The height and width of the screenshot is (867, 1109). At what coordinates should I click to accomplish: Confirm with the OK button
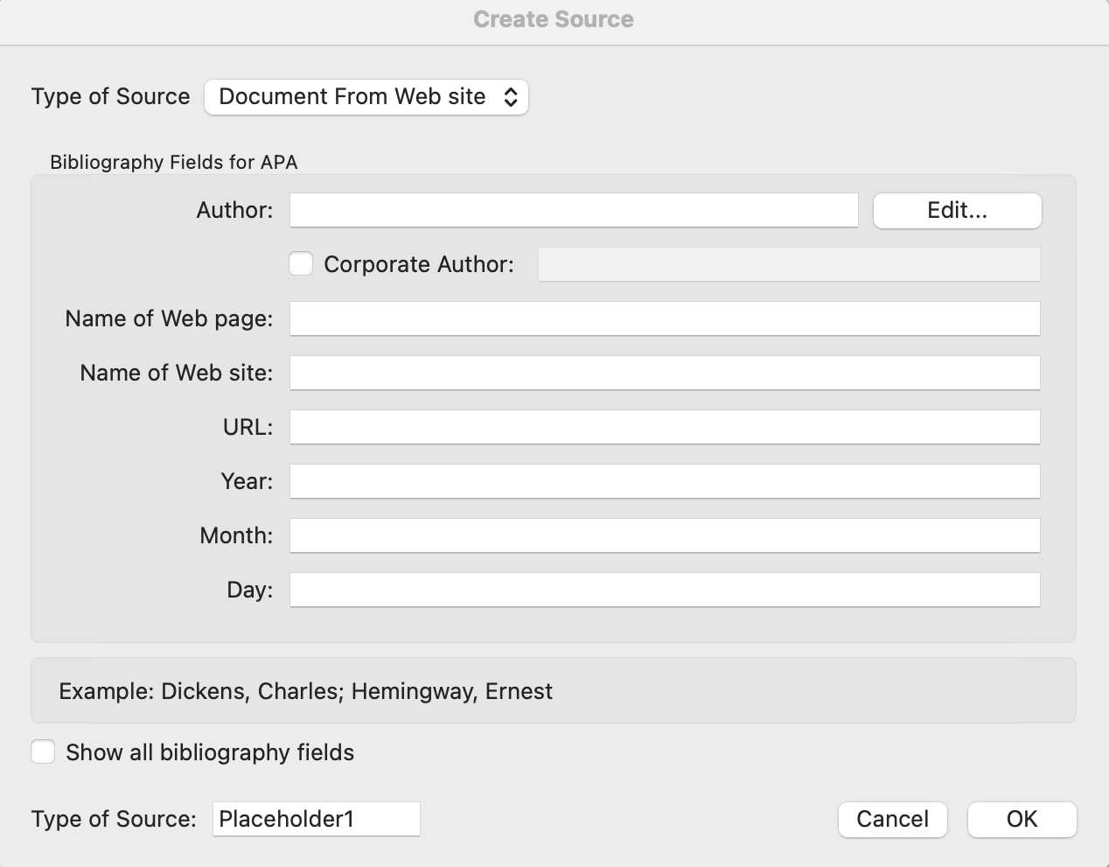point(1022,819)
